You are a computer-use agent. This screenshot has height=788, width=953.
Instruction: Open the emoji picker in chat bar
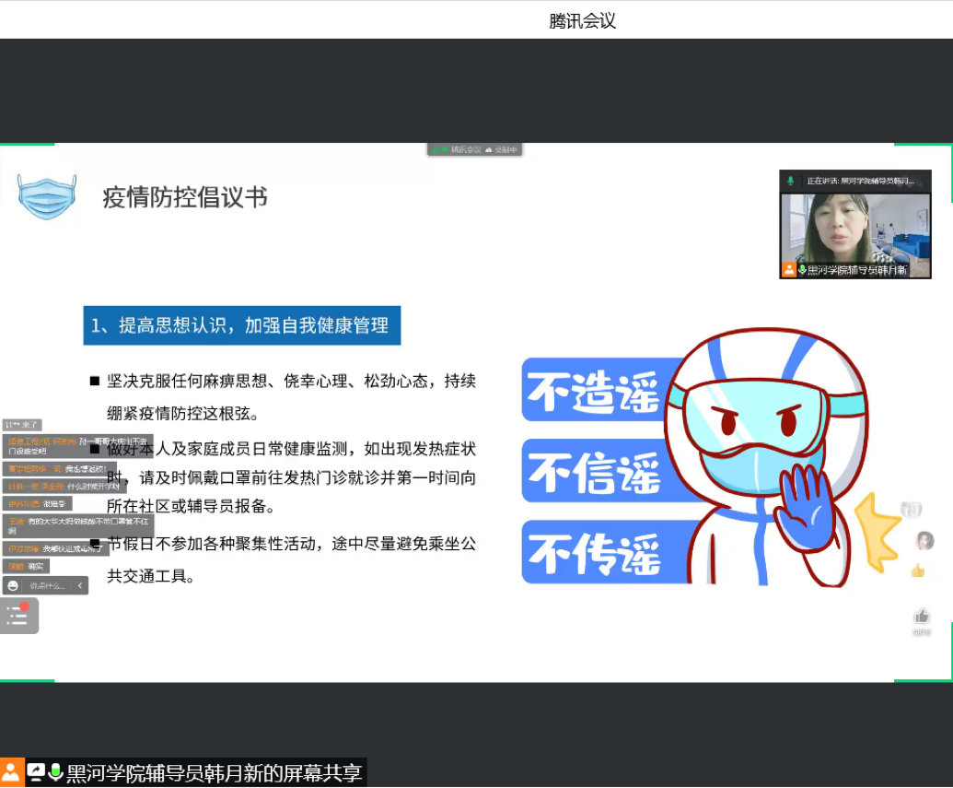coord(13,585)
